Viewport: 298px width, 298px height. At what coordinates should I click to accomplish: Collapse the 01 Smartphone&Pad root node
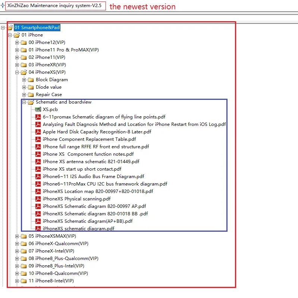pos(3,28)
